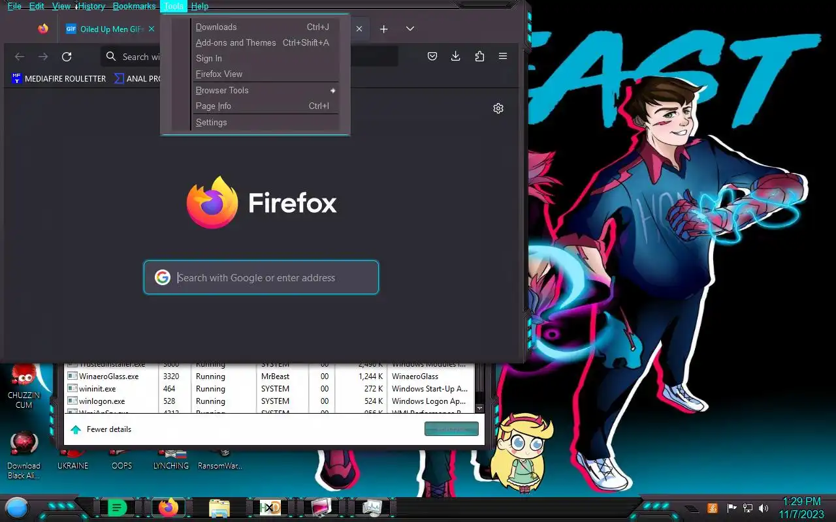This screenshot has width=836, height=522.
Task: Click the PID 528 cell
Action: point(174,401)
